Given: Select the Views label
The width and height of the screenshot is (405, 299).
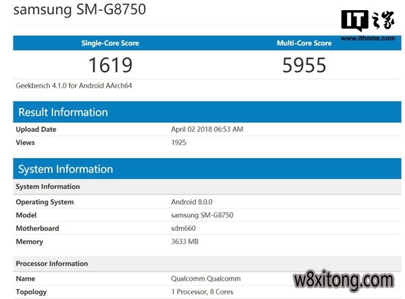Looking at the screenshot, I should click(x=25, y=142).
